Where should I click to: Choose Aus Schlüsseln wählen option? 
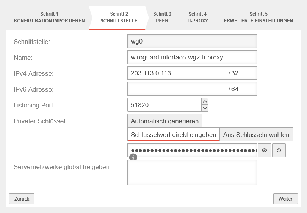(256, 135)
